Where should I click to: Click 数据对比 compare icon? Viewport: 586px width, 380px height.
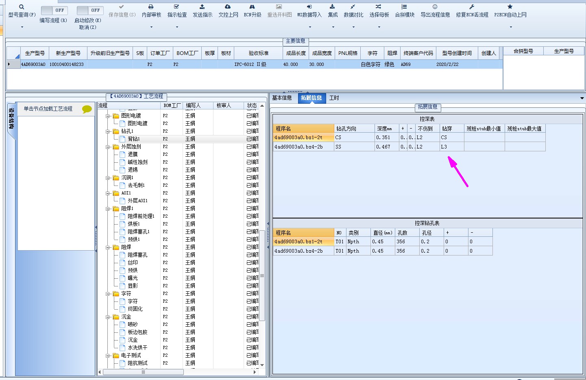point(353,7)
